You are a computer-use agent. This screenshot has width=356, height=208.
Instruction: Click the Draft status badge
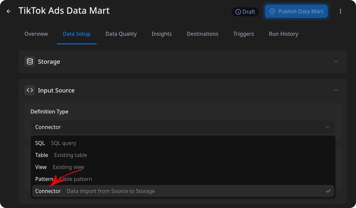click(x=245, y=12)
